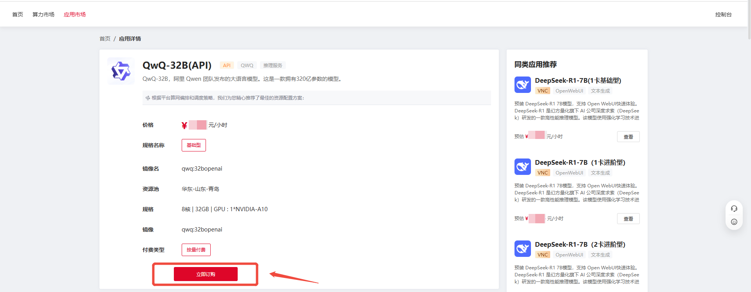The image size is (751, 292).
Task: Click 首页 in the breadcrumb
Action: coord(105,39)
